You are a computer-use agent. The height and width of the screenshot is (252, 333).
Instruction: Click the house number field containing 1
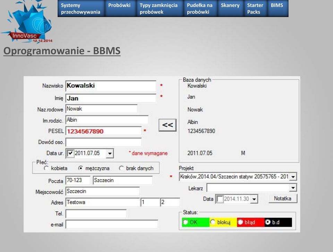tap(150, 202)
